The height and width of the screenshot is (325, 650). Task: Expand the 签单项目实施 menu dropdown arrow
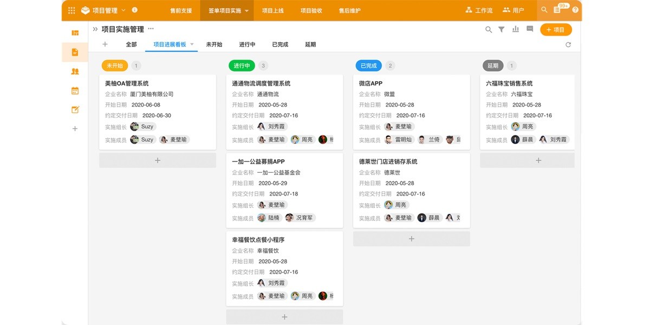(x=247, y=11)
